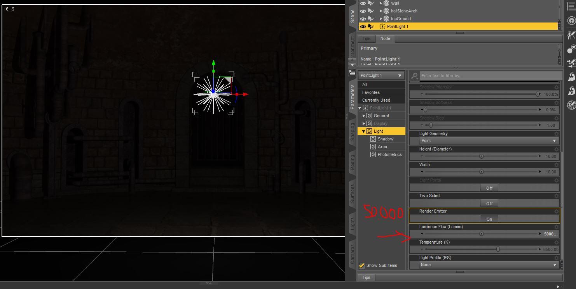Expand the topGround node
The width and height of the screenshot is (576, 289).
point(381,19)
